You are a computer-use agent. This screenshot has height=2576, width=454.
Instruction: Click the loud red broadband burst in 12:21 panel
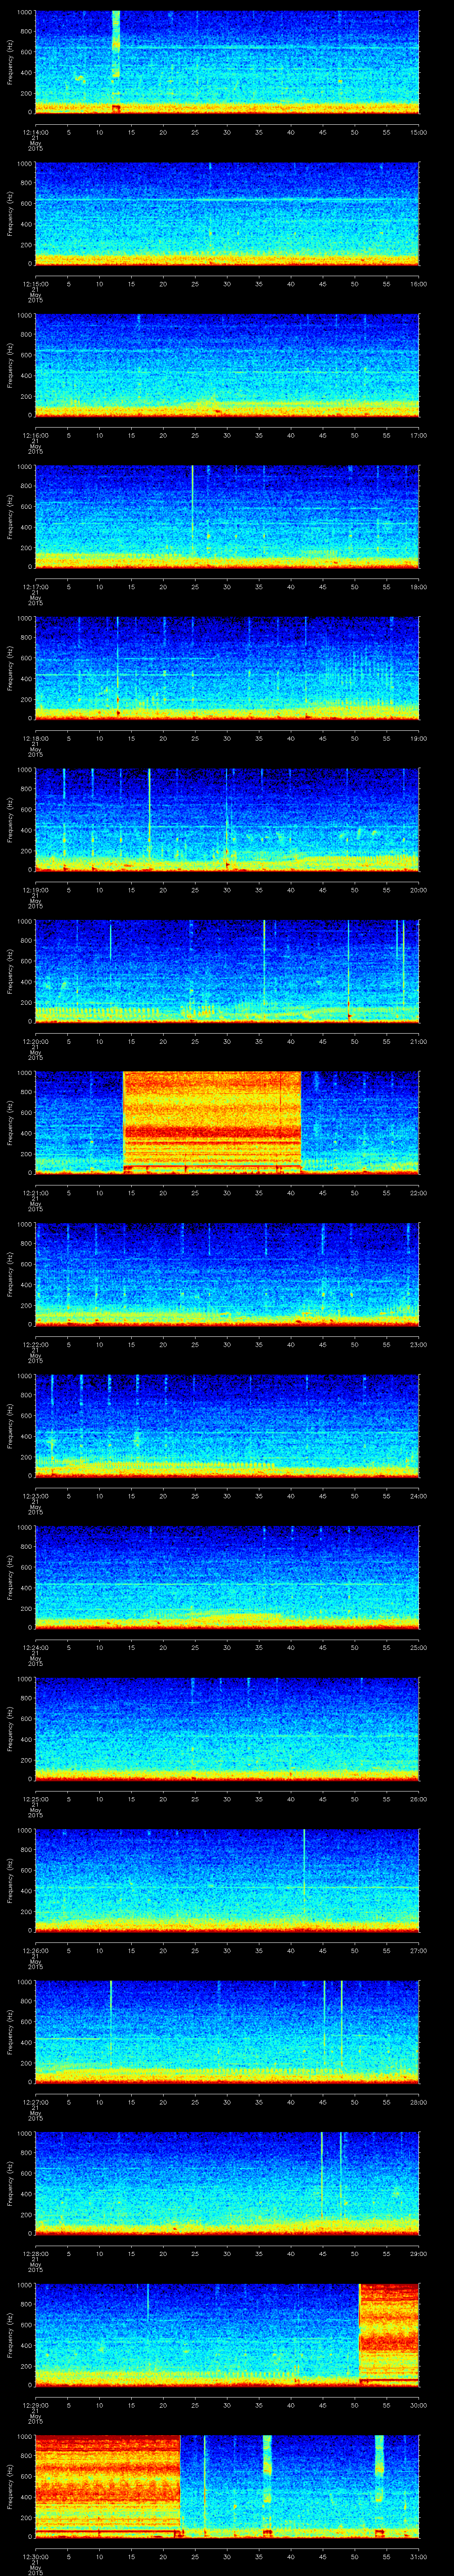(x=211, y=1122)
